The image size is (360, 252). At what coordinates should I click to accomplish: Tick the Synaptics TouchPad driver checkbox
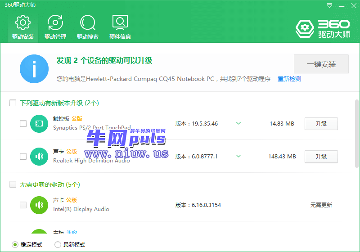point(23,123)
